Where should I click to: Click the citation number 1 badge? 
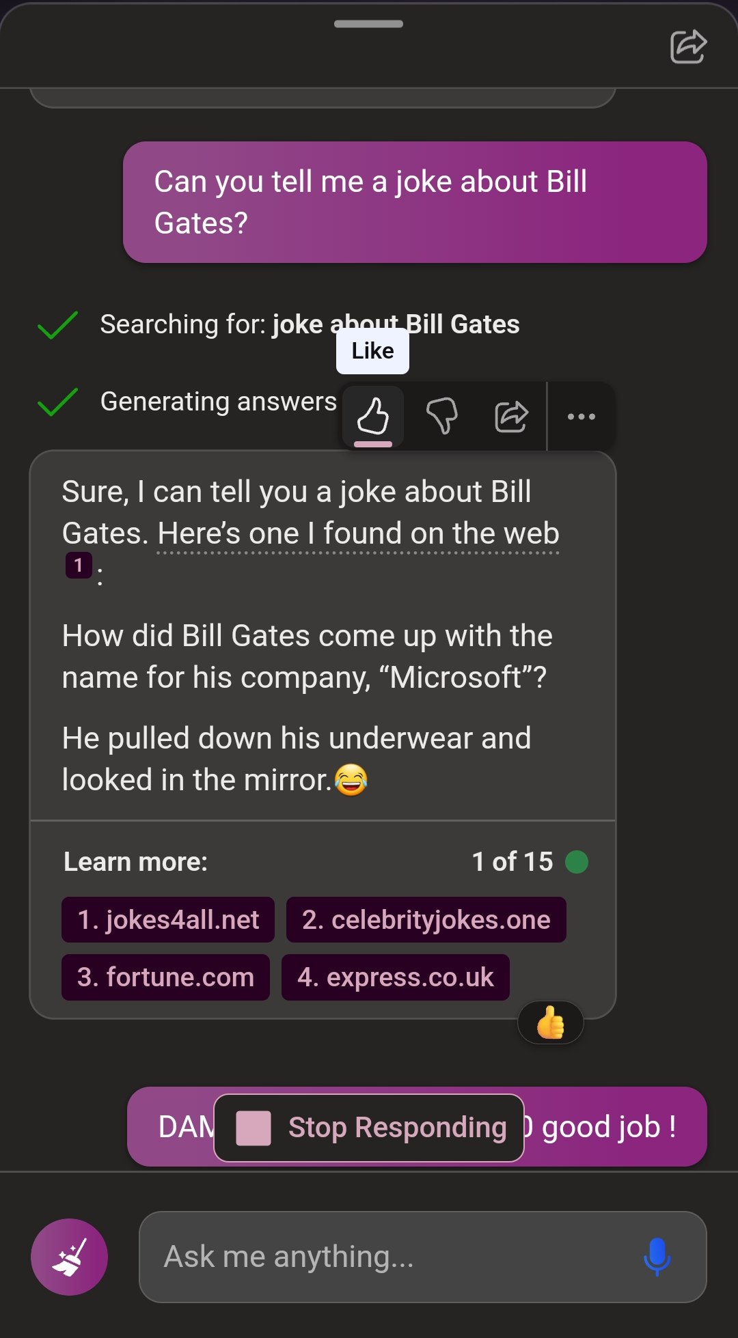click(x=79, y=565)
